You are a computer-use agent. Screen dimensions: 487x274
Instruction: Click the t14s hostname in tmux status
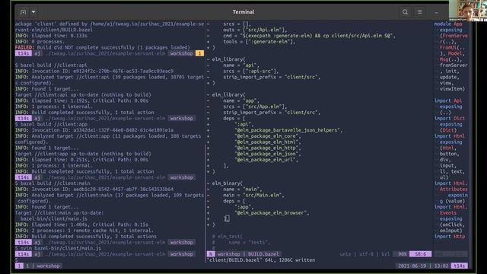[460, 266]
